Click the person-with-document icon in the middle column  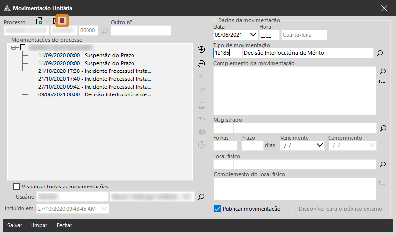[201, 77]
